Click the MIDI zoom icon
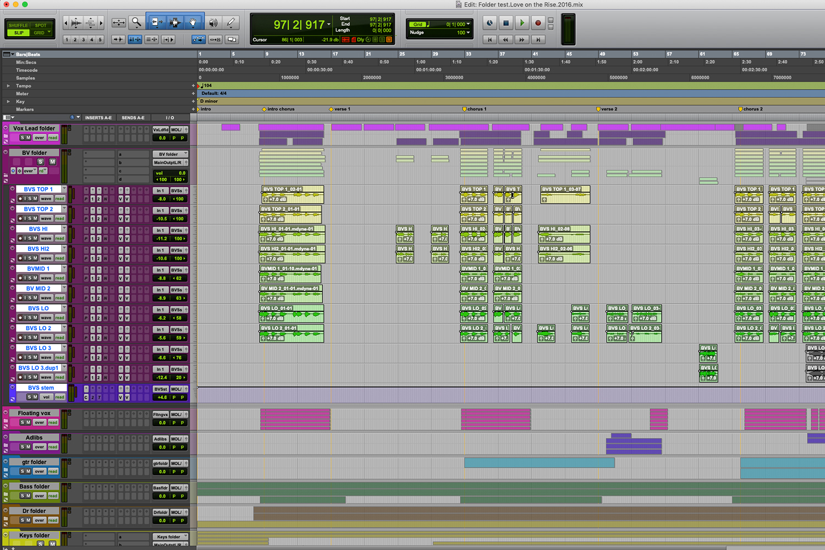Image resolution: width=825 pixels, height=550 pixels. click(91, 23)
